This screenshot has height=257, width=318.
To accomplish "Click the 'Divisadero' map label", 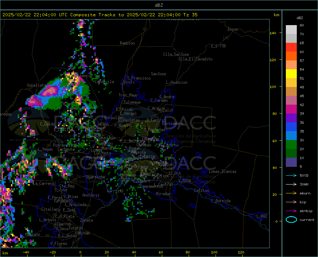I will click(172, 123).
